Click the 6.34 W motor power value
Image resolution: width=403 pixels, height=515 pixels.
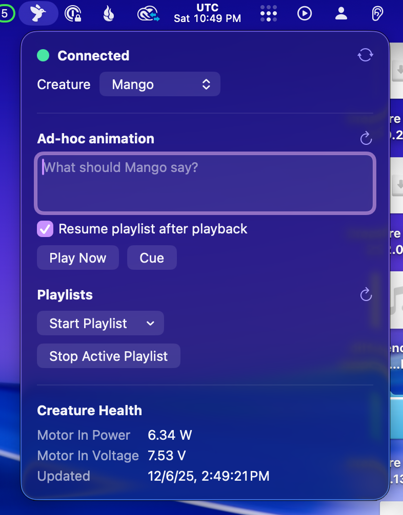170,435
